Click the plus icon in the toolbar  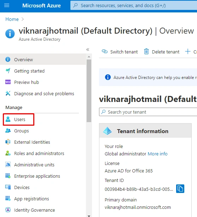[x=188, y=51]
